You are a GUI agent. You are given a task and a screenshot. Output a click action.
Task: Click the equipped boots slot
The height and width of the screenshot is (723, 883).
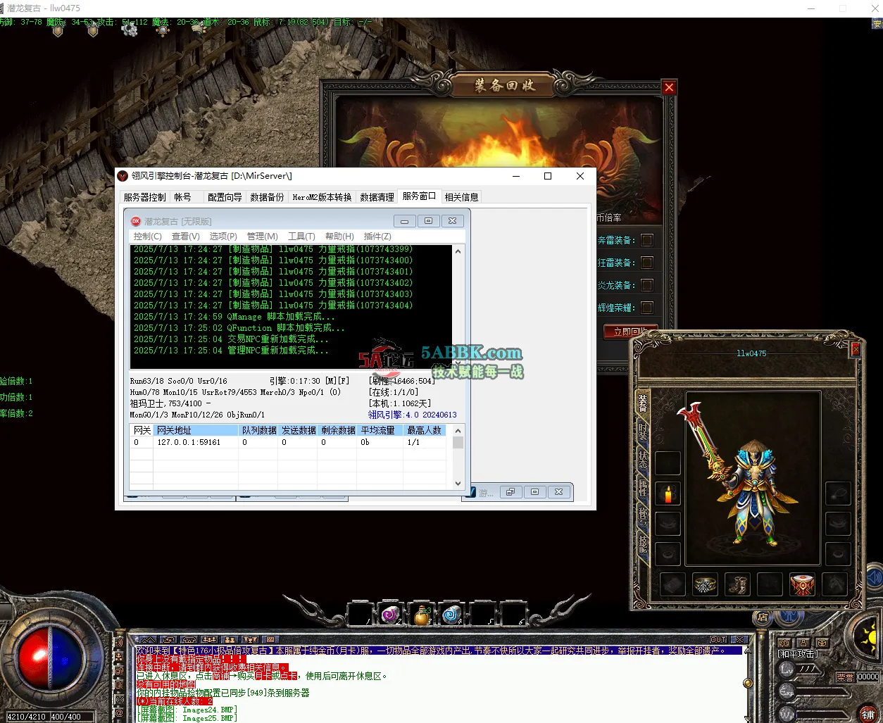click(x=737, y=584)
